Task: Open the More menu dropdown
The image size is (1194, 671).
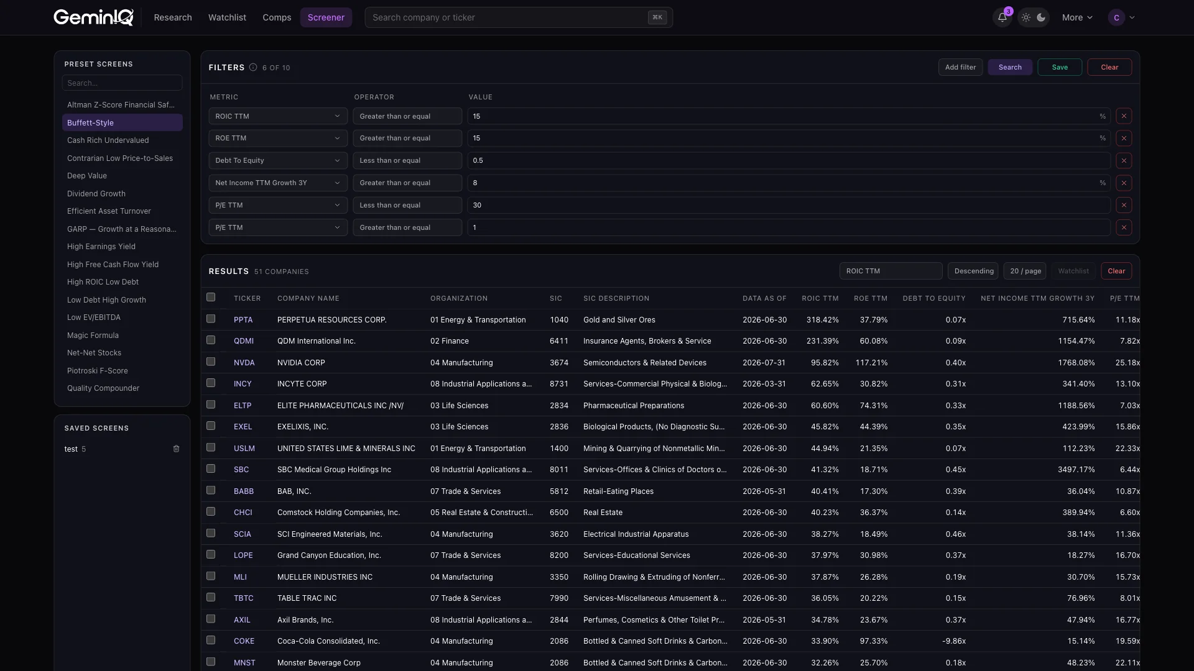Action: click(1077, 17)
